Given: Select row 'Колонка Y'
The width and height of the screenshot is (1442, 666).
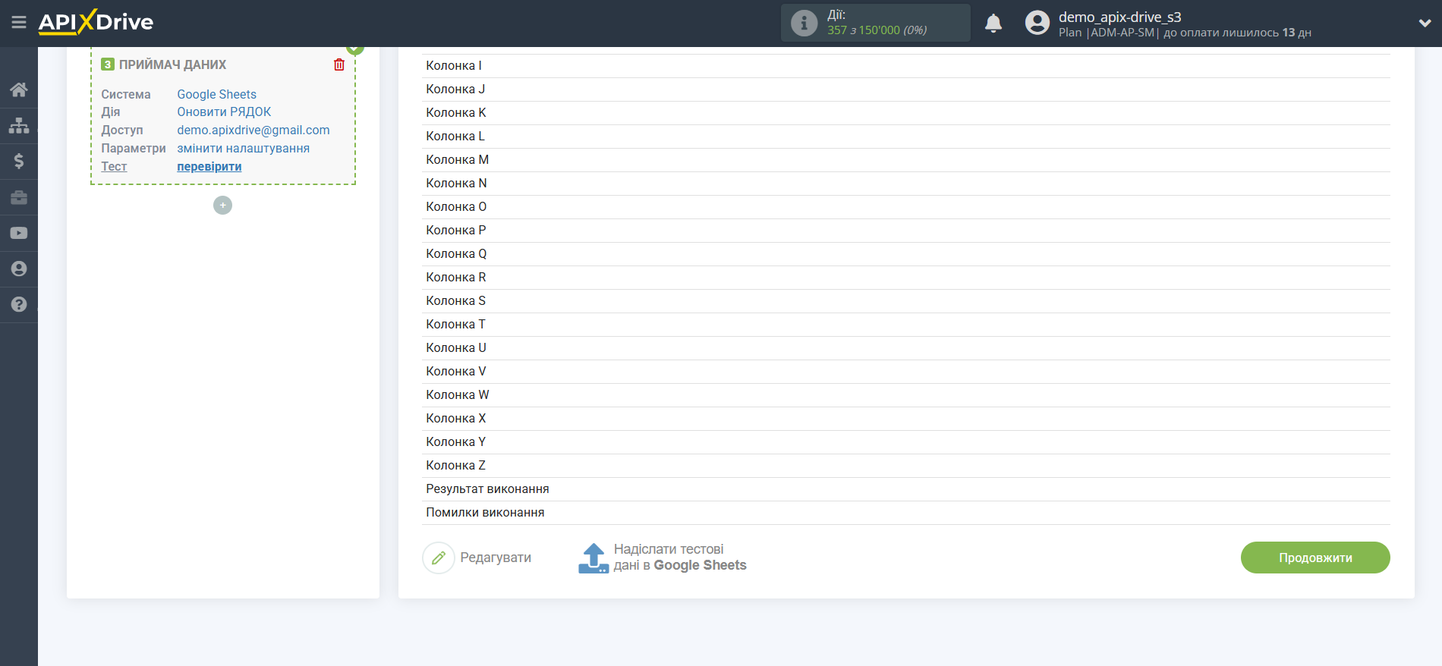Looking at the screenshot, I should coord(906,442).
